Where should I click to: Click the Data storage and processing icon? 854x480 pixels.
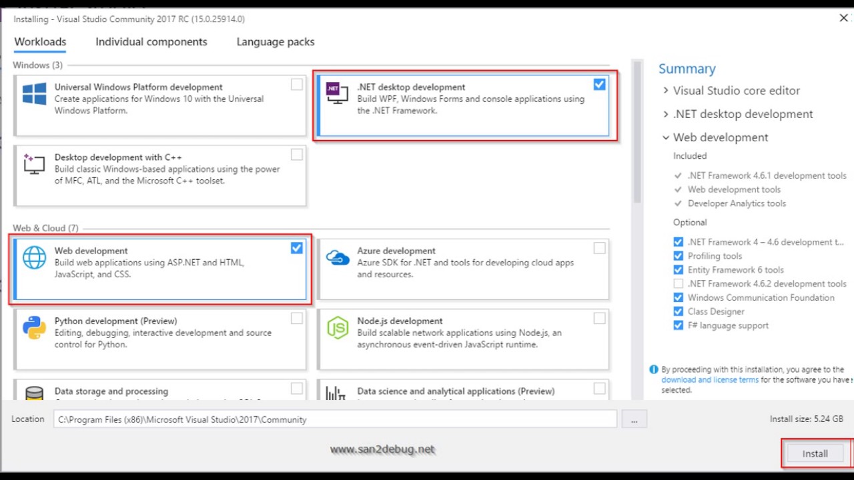[34, 393]
